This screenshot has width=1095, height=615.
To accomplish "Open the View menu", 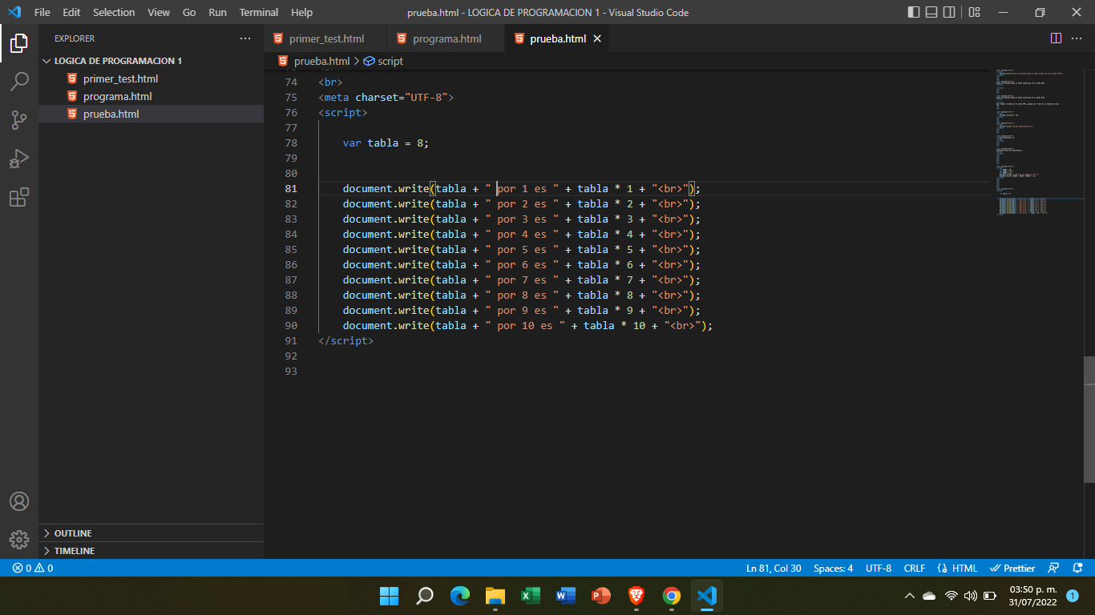I will [159, 12].
